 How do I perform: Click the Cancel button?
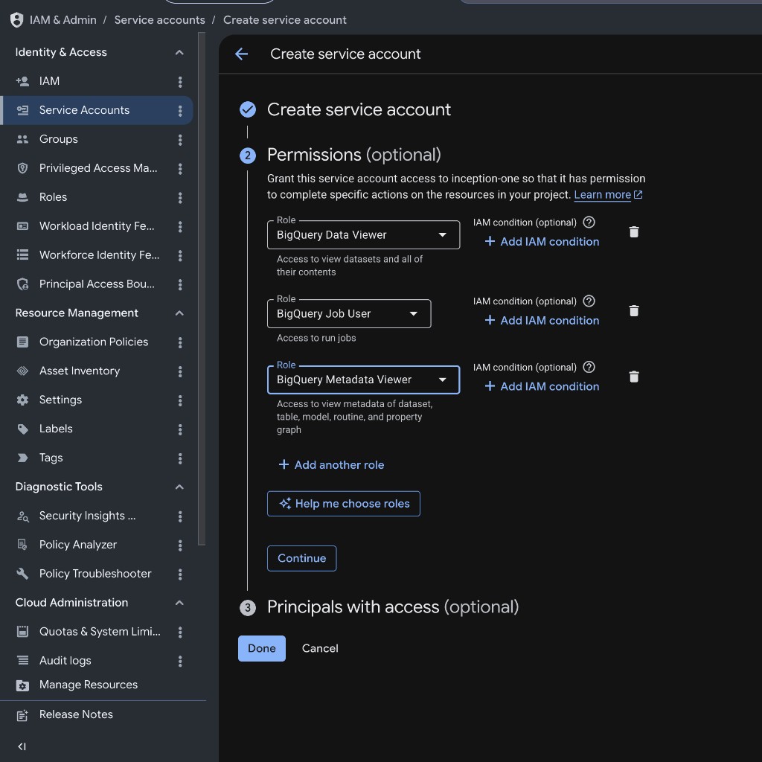coord(320,648)
